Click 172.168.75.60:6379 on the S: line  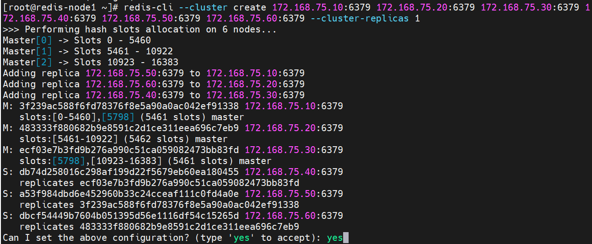point(294,216)
